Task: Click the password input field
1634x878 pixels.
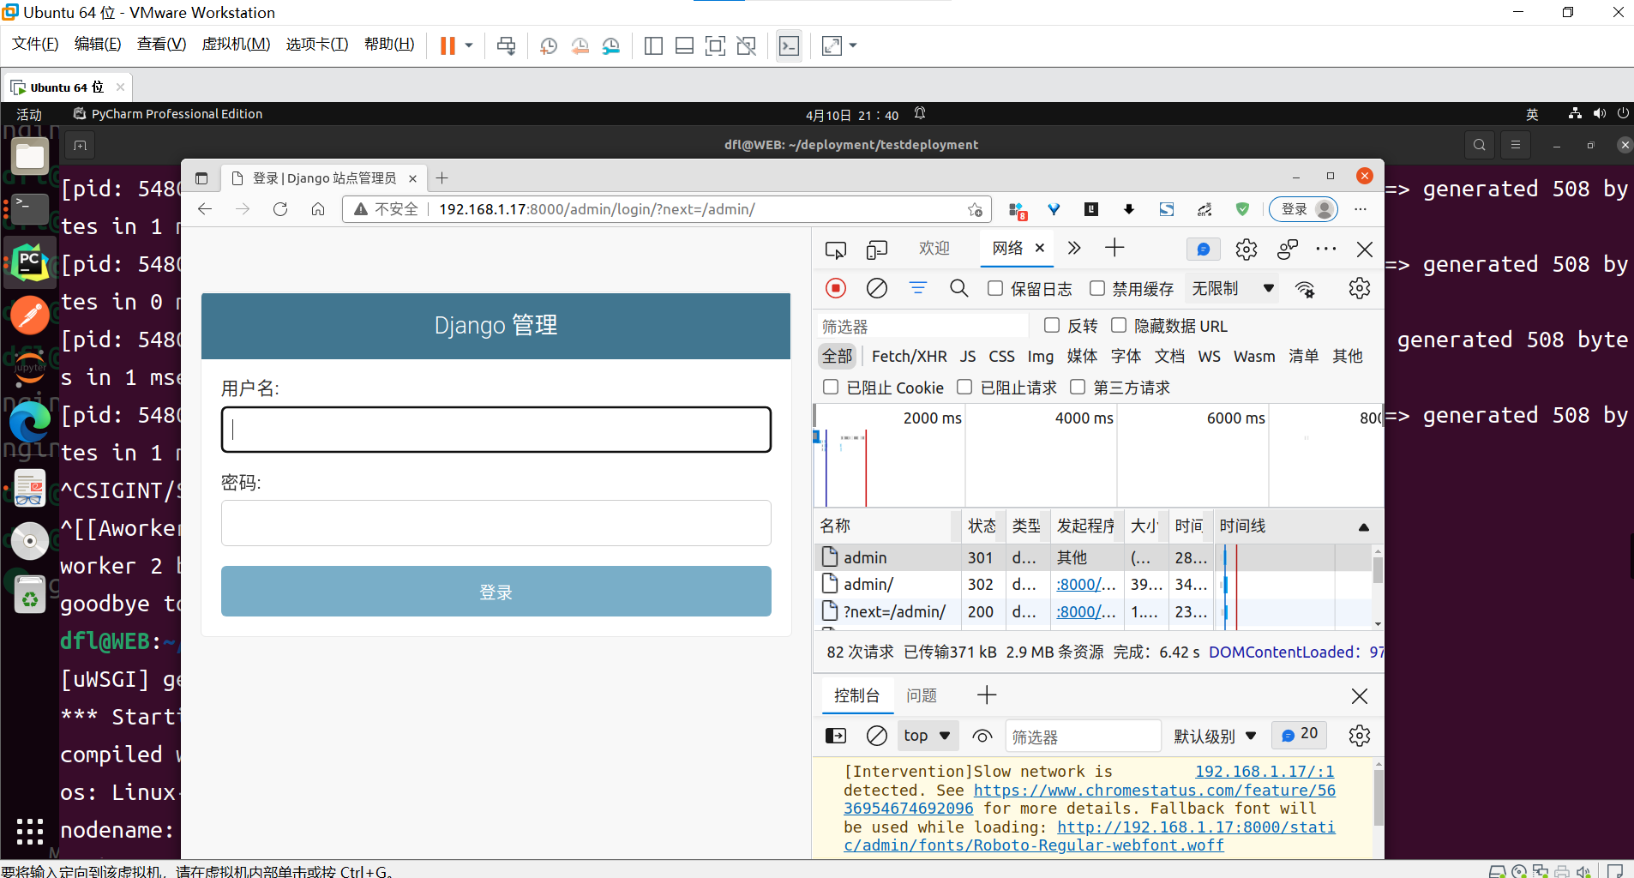Action: [x=496, y=523]
